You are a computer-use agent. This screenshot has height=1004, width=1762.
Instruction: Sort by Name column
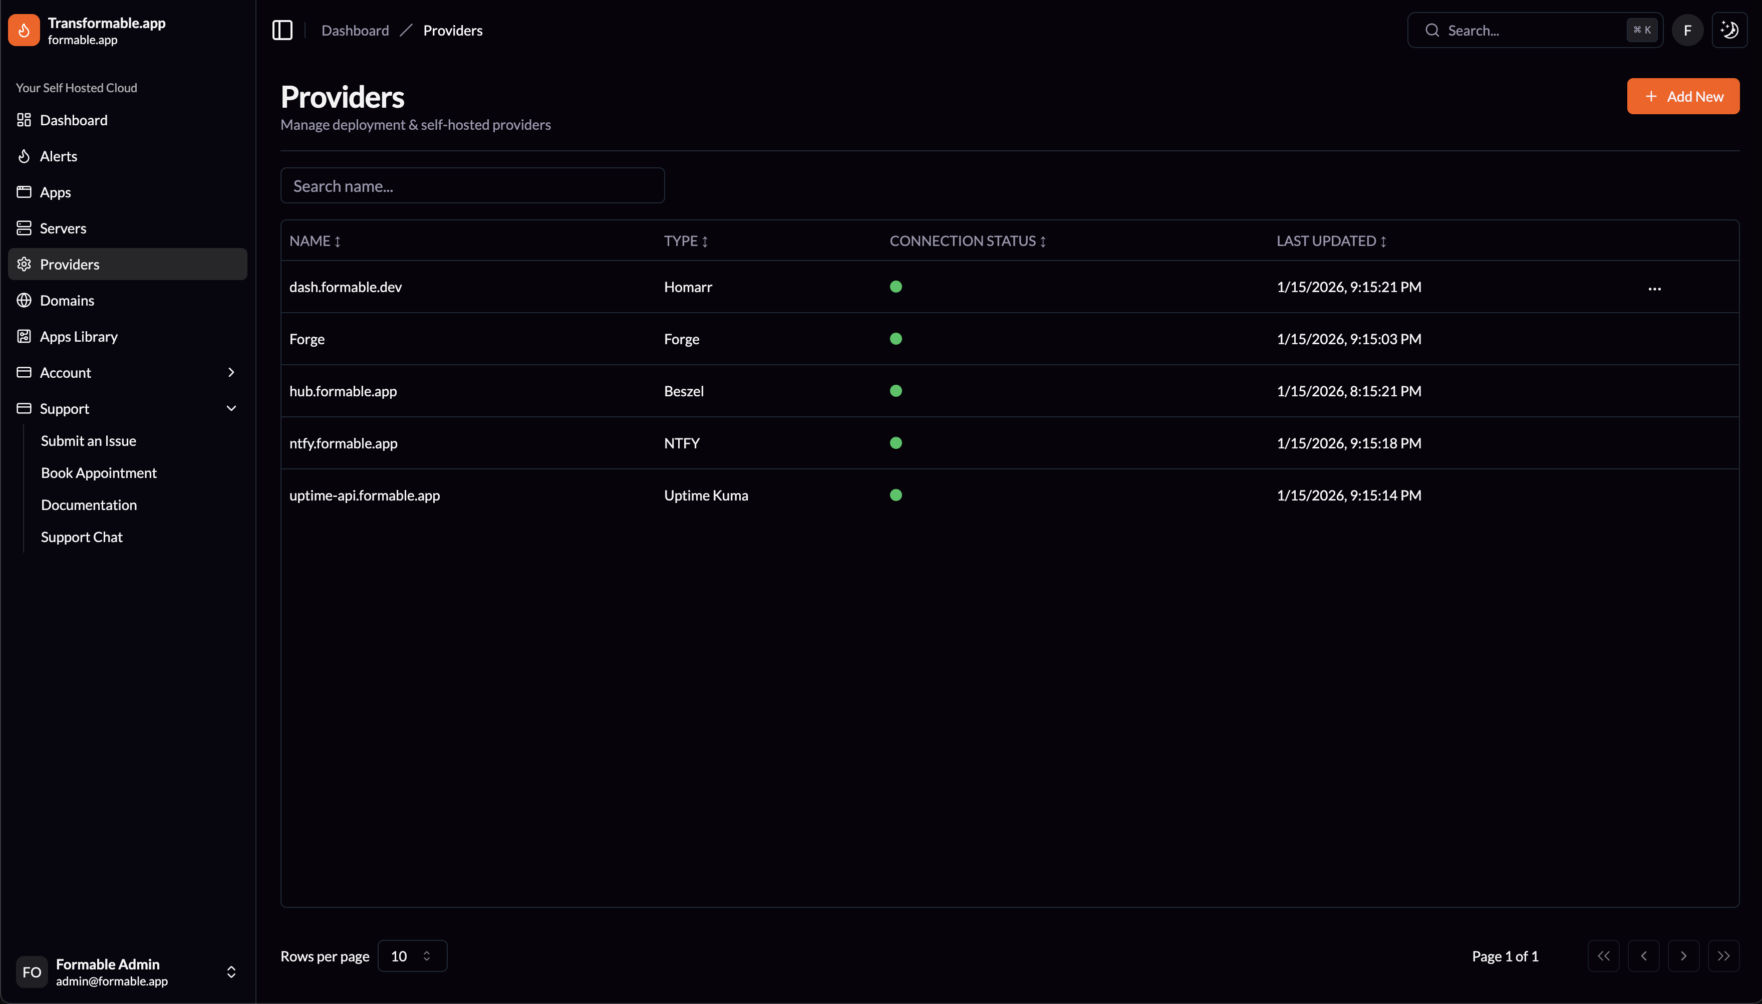tap(315, 241)
